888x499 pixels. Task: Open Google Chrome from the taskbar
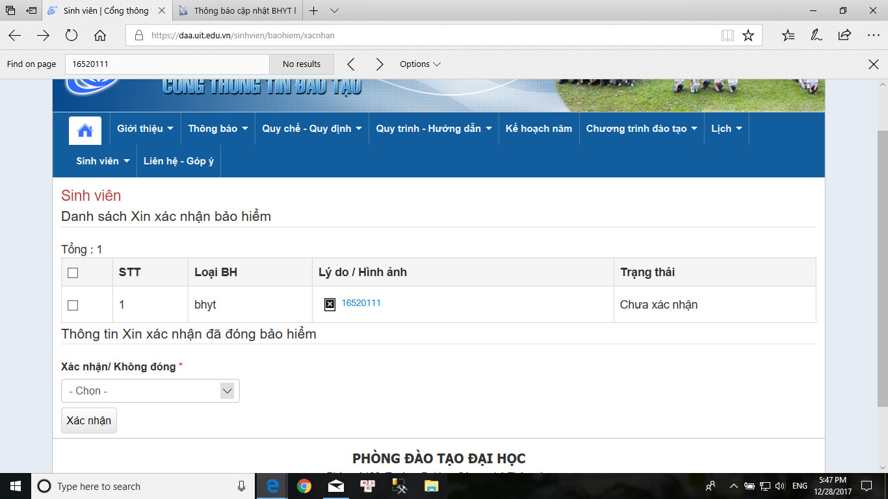click(x=304, y=486)
